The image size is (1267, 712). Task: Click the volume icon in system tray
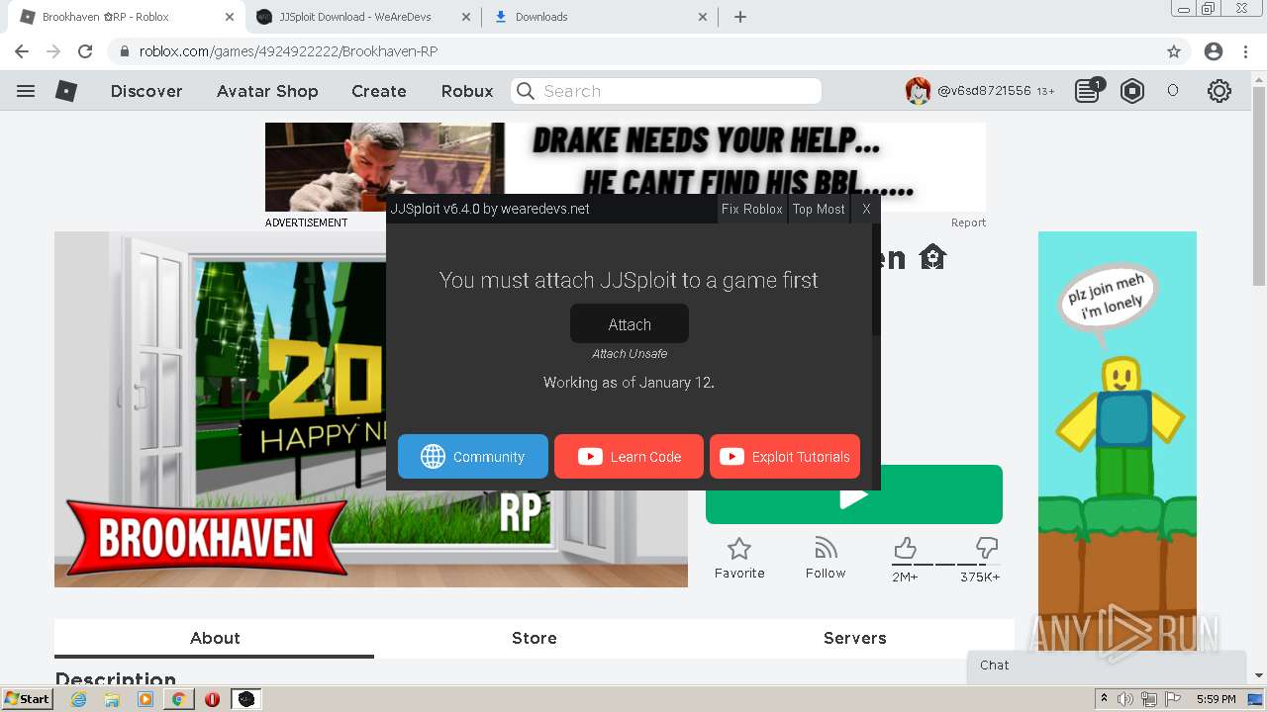pyautogui.click(x=1125, y=699)
